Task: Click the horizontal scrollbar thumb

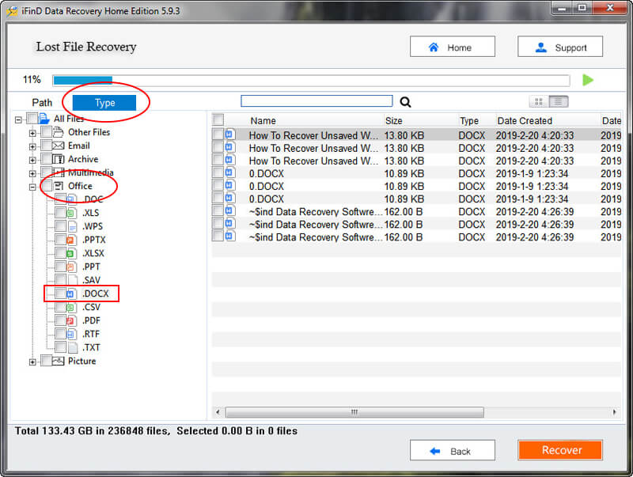Action: click(354, 412)
